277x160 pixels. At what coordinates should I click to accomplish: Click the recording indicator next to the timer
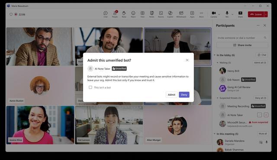(16, 14)
